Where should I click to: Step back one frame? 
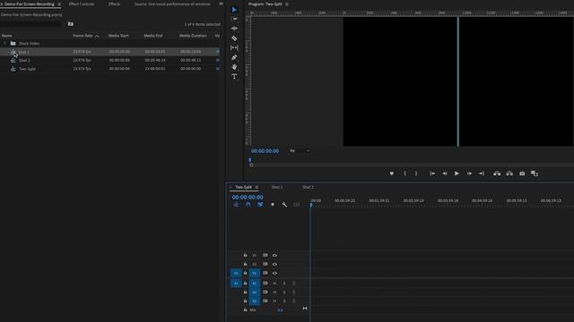click(x=445, y=174)
